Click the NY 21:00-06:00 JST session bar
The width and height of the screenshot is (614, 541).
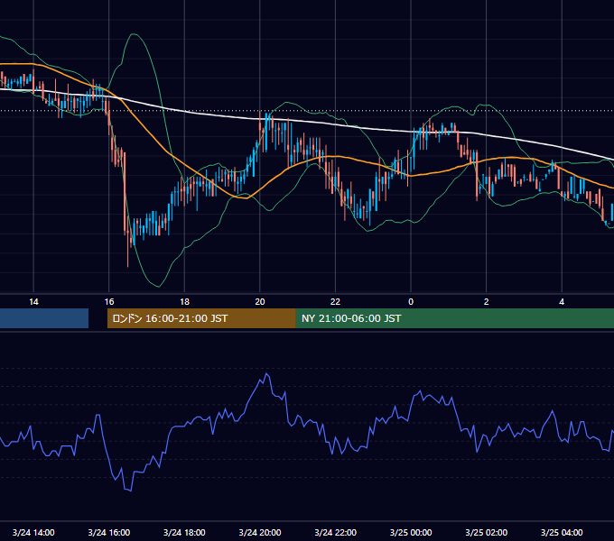pos(455,318)
